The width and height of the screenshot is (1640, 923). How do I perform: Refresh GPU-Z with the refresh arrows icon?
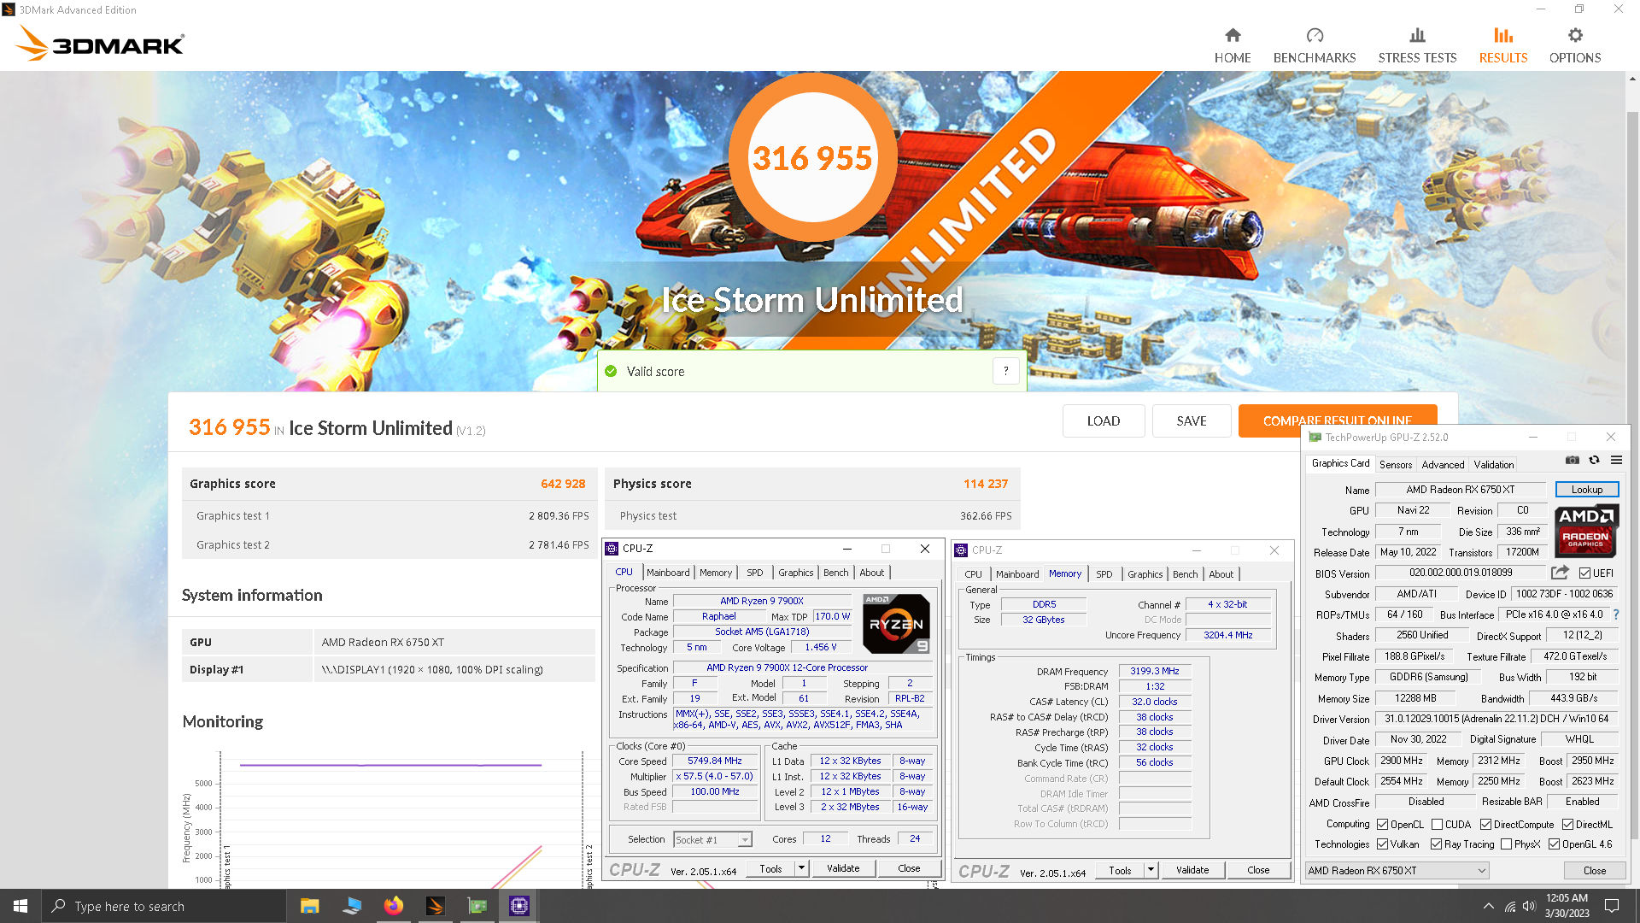1594,460
